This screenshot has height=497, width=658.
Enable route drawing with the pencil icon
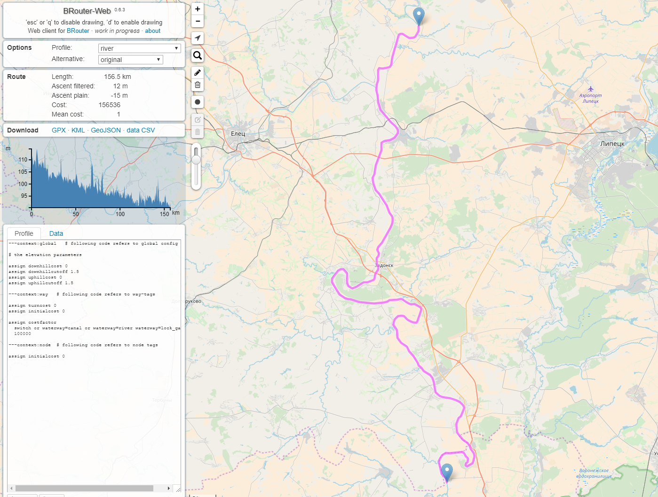pos(198,72)
